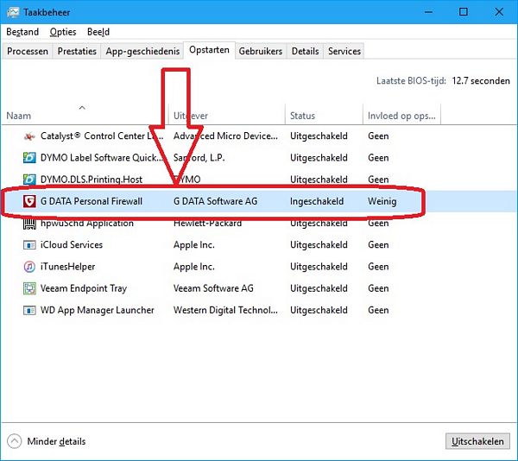This screenshot has height=461, width=518.
Task: Open the Opties menu
Action: point(63,32)
